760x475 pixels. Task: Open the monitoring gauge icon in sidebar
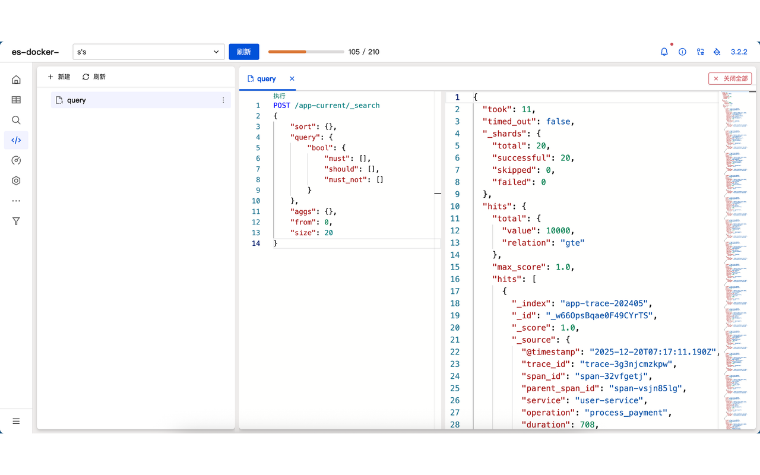click(x=16, y=160)
